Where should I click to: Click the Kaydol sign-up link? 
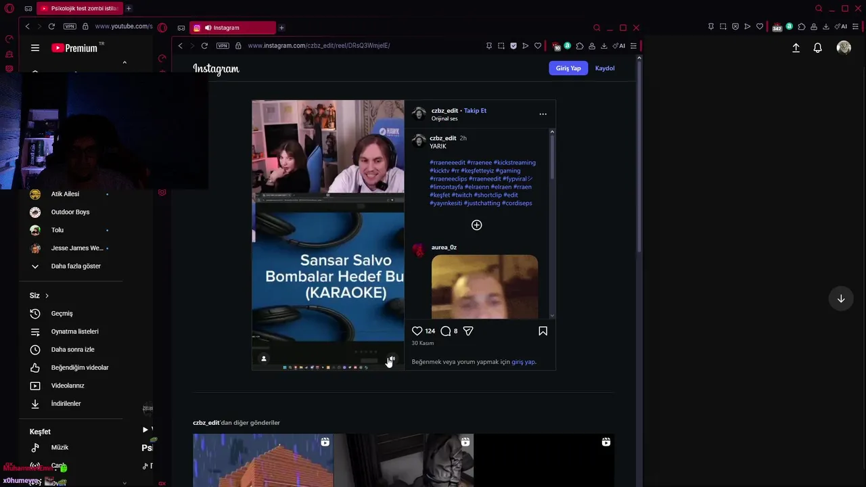tap(605, 68)
